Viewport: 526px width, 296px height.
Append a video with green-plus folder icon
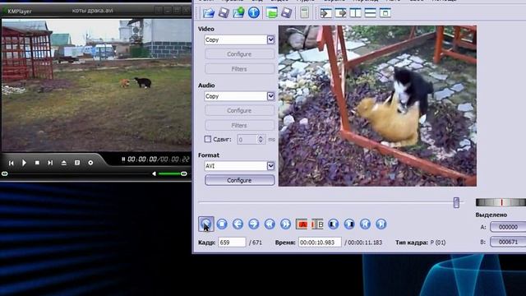(239, 13)
